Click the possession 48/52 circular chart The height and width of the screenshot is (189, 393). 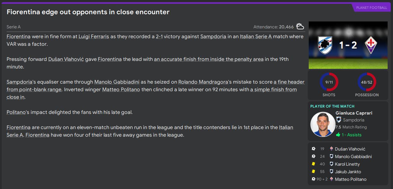[x=367, y=82]
